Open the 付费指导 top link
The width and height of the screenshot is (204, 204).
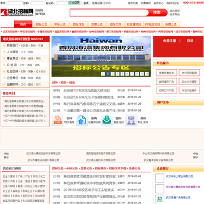(146, 3)
